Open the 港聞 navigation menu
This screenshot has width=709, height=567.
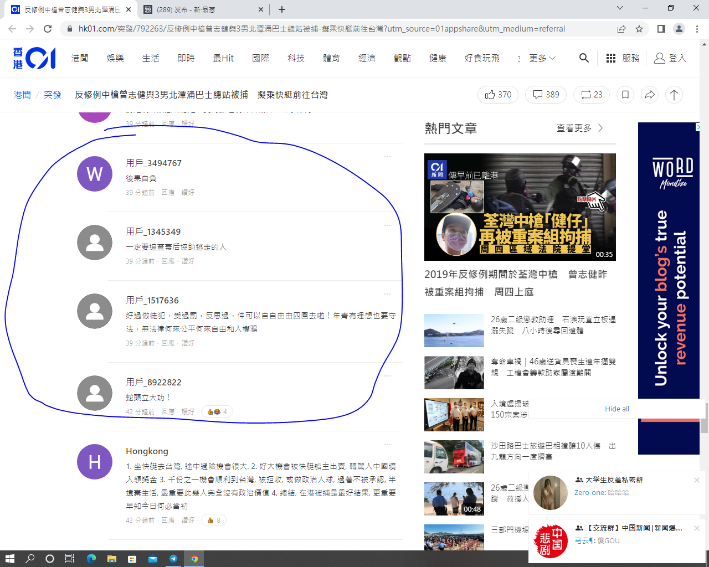coord(80,58)
